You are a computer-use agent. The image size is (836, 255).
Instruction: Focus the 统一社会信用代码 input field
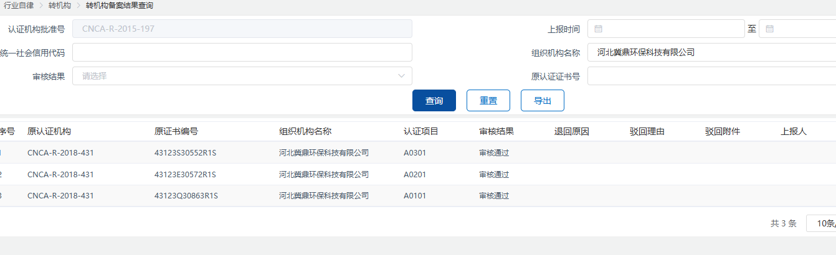tap(242, 52)
